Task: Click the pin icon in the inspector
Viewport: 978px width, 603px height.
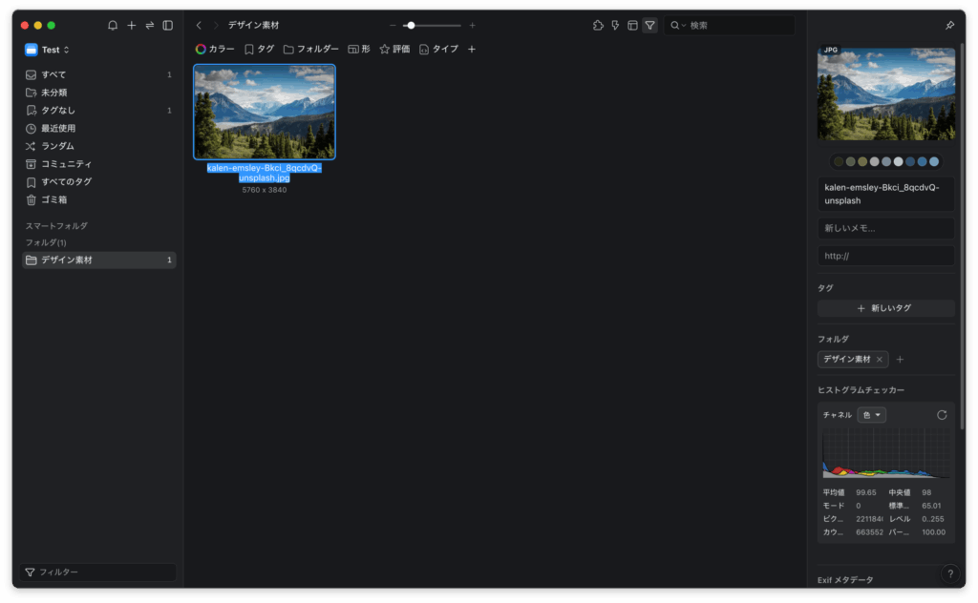Action: click(949, 26)
